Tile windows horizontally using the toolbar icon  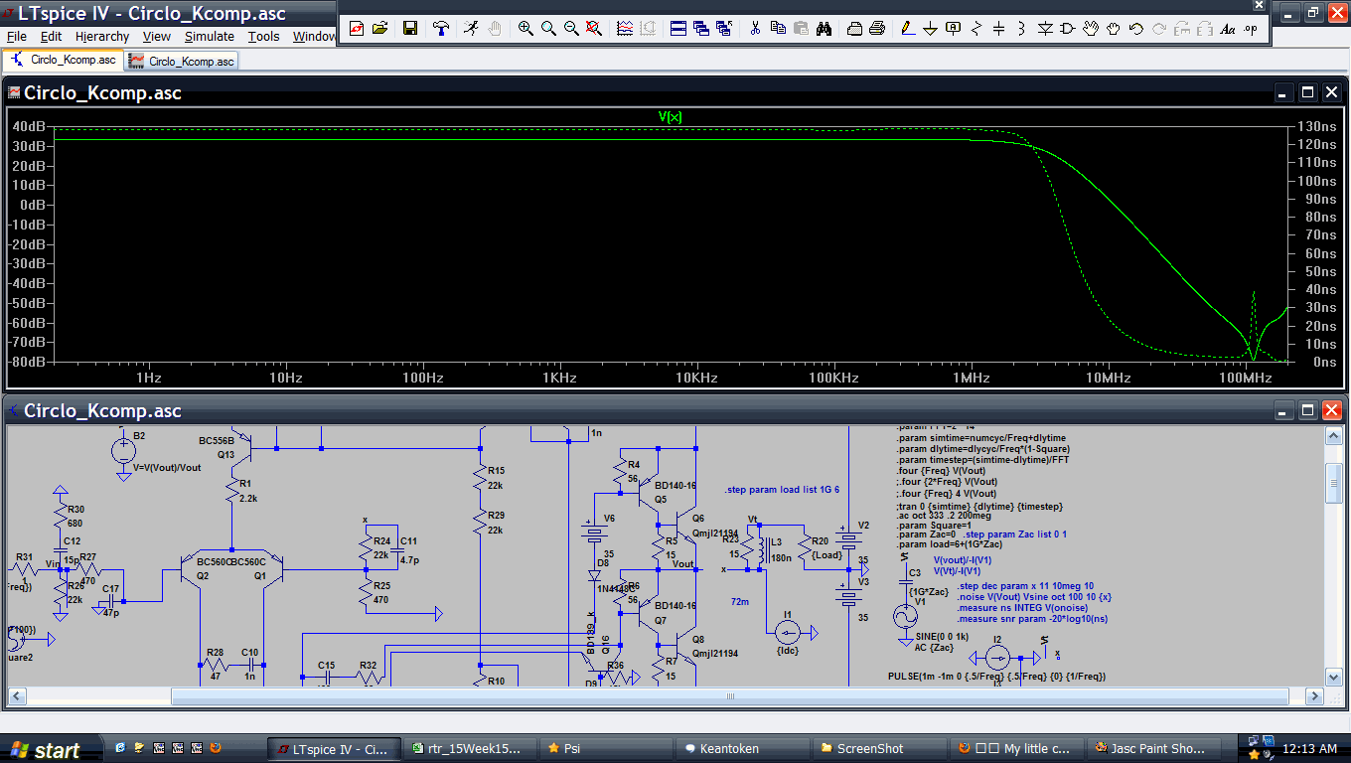click(x=678, y=29)
